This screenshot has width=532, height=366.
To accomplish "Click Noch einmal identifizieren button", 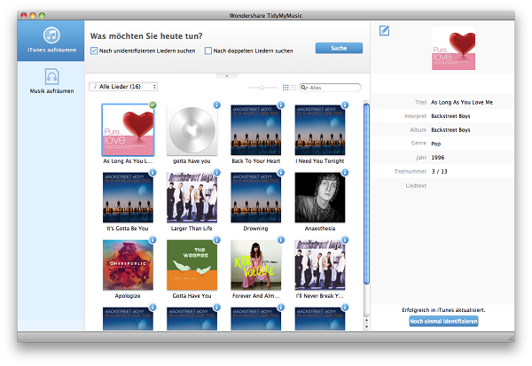I will [x=443, y=321].
